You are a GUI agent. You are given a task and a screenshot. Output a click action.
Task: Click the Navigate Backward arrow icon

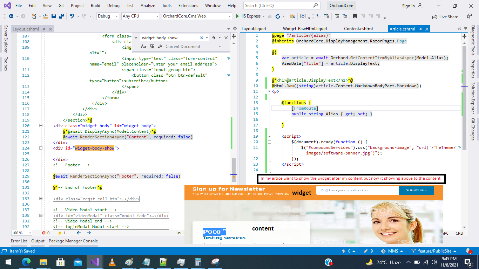click(11, 16)
